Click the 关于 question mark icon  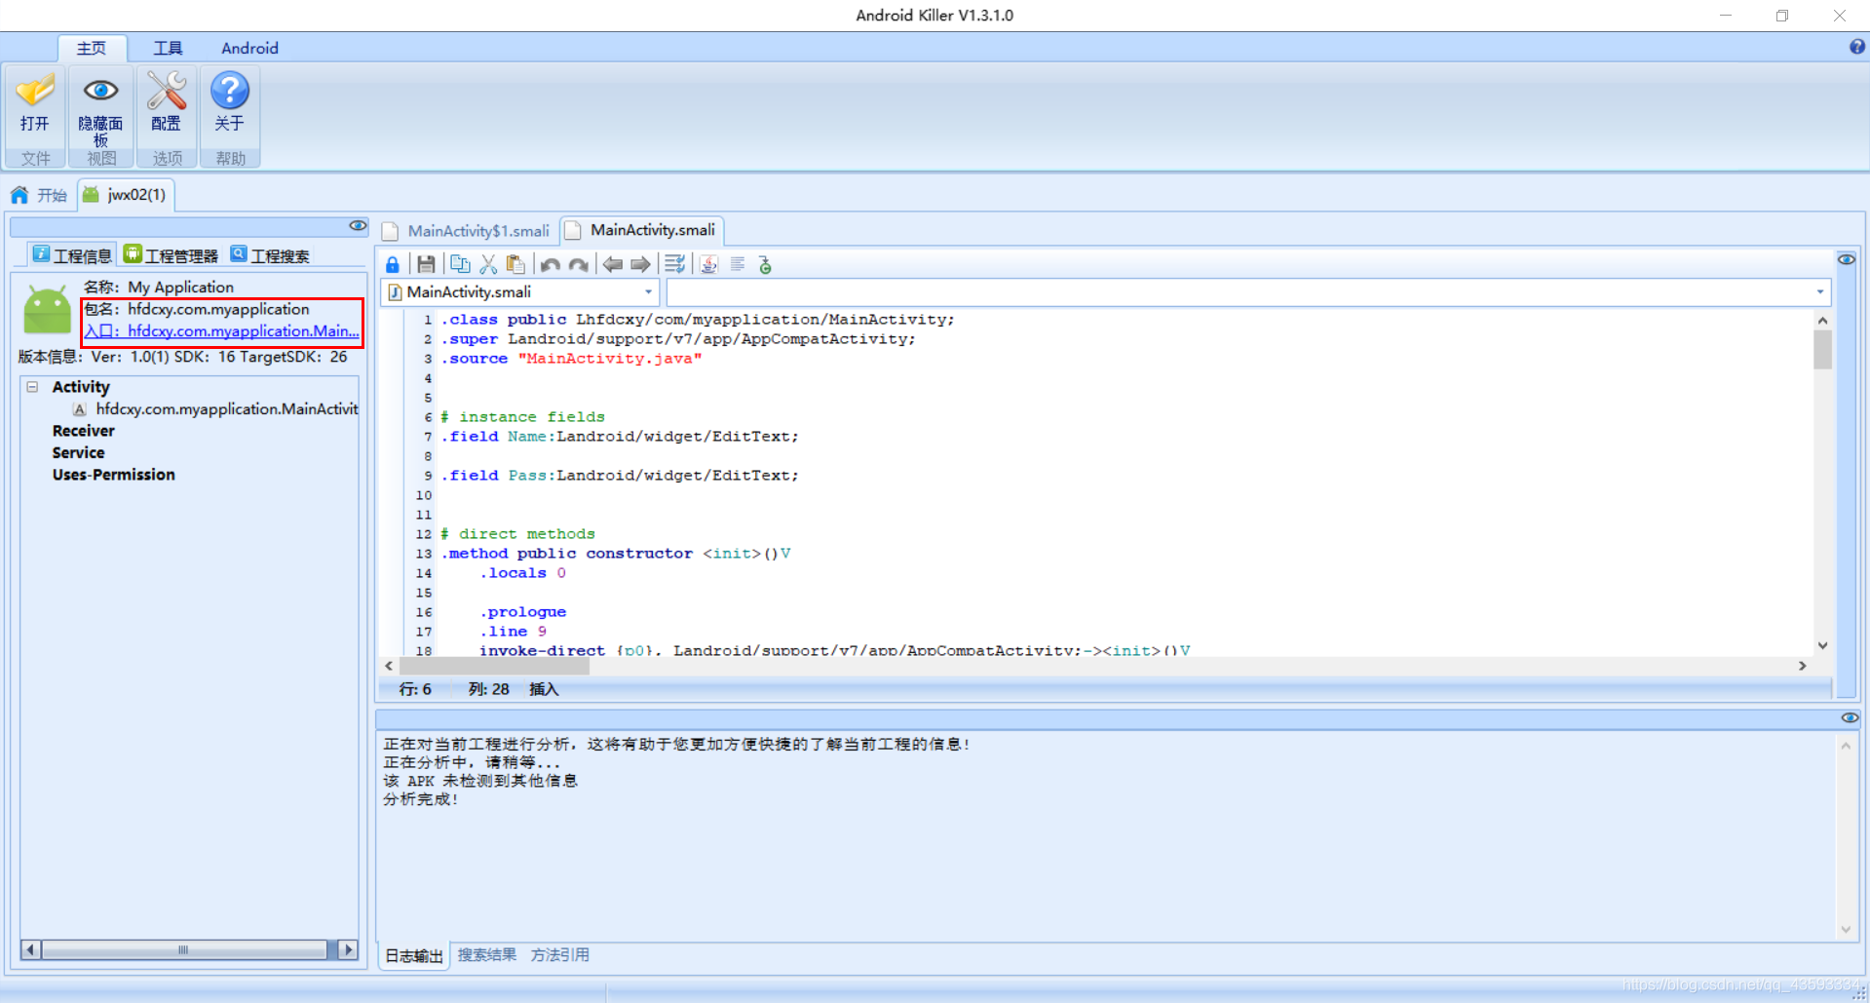[230, 92]
